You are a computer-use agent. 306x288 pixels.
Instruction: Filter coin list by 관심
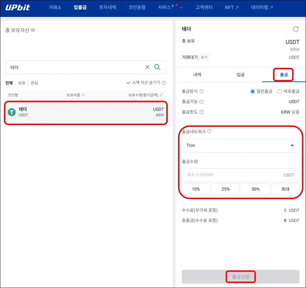click(x=35, y=83)
